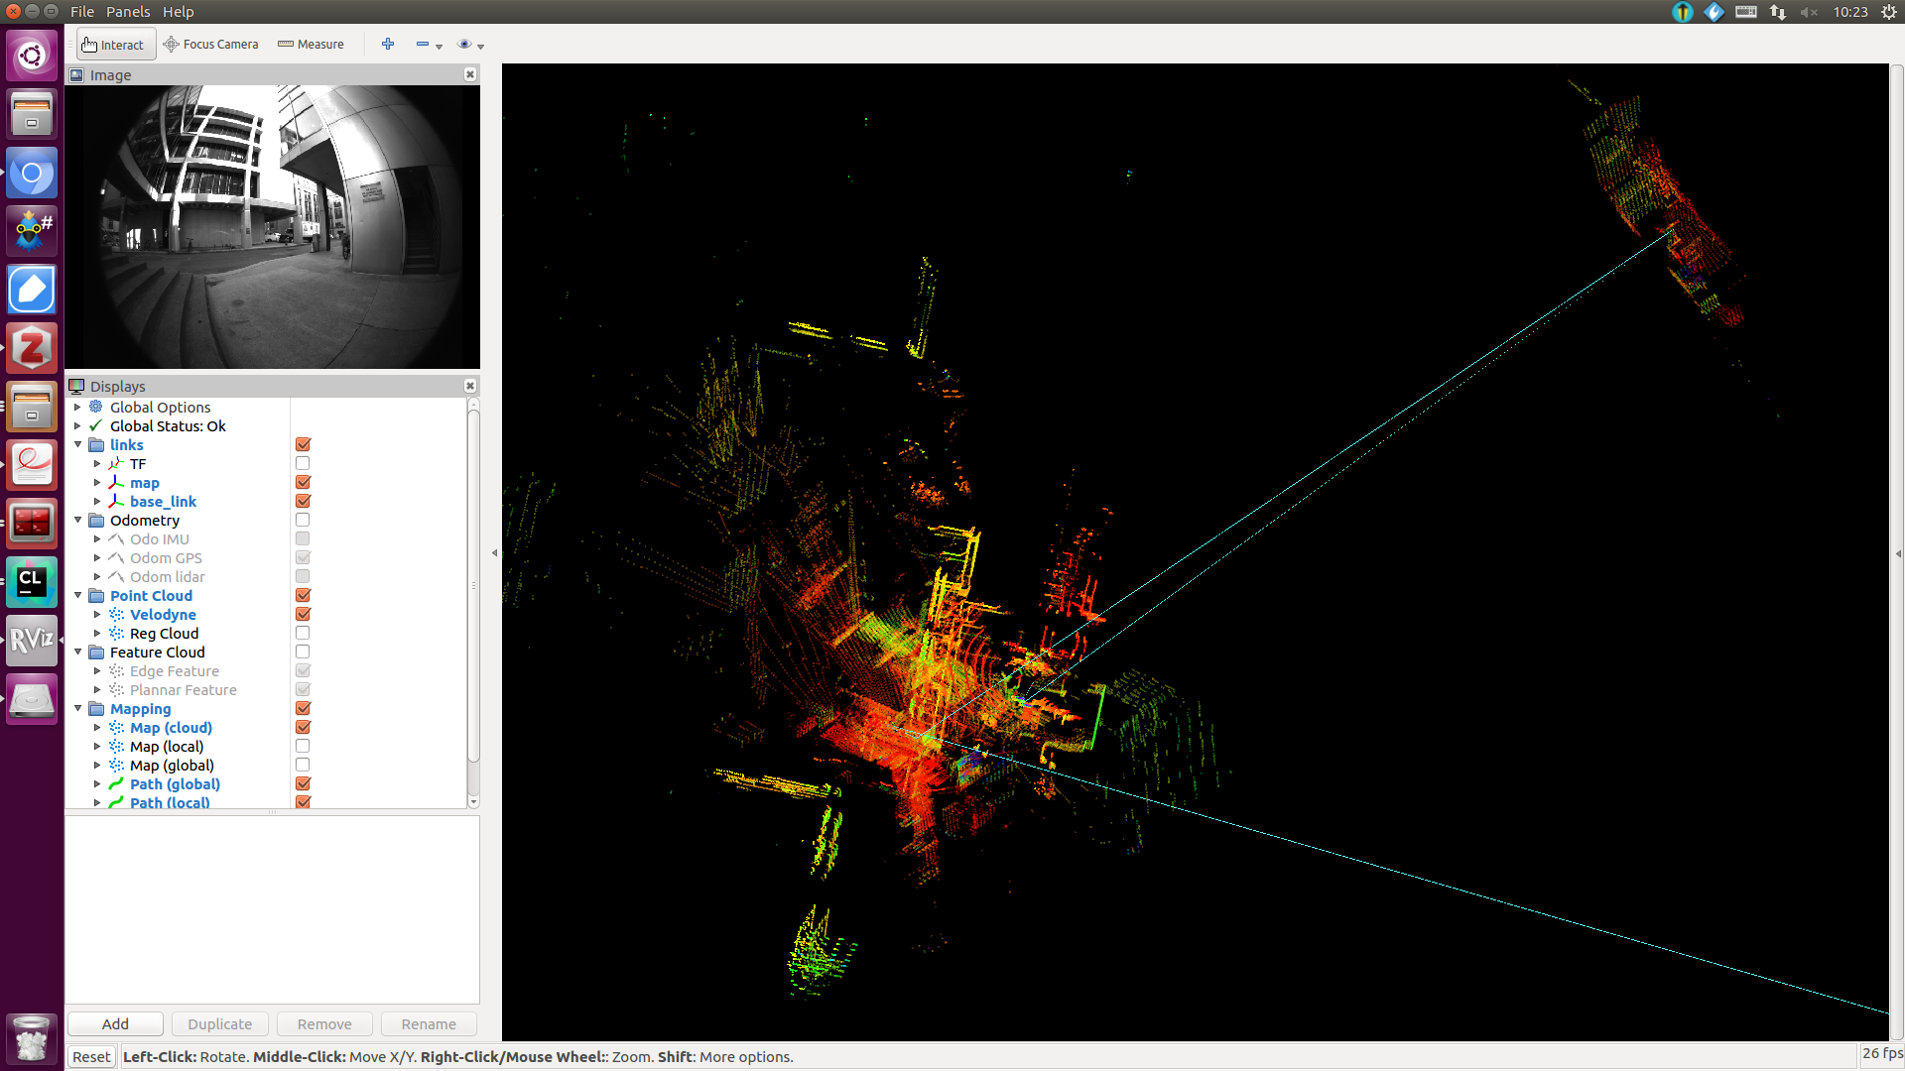
Task: Open RViz from the Ubuntu dock
Action: point(31,640)
